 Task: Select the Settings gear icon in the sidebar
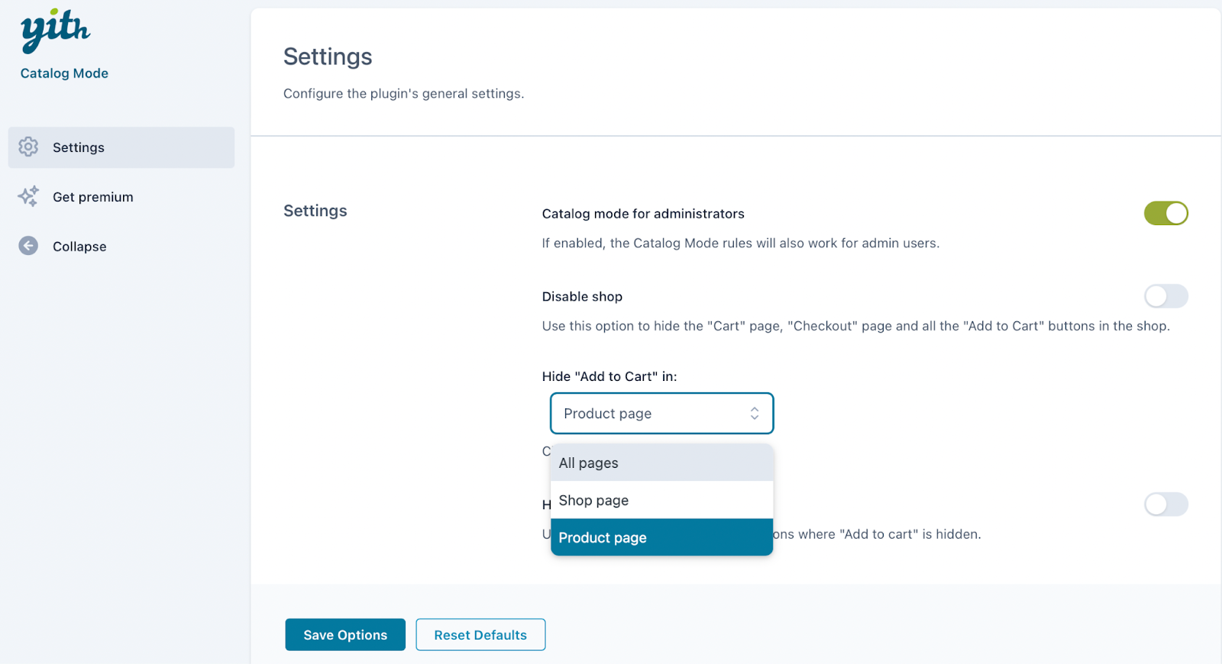pyautogui.click(x=27, y=147)
